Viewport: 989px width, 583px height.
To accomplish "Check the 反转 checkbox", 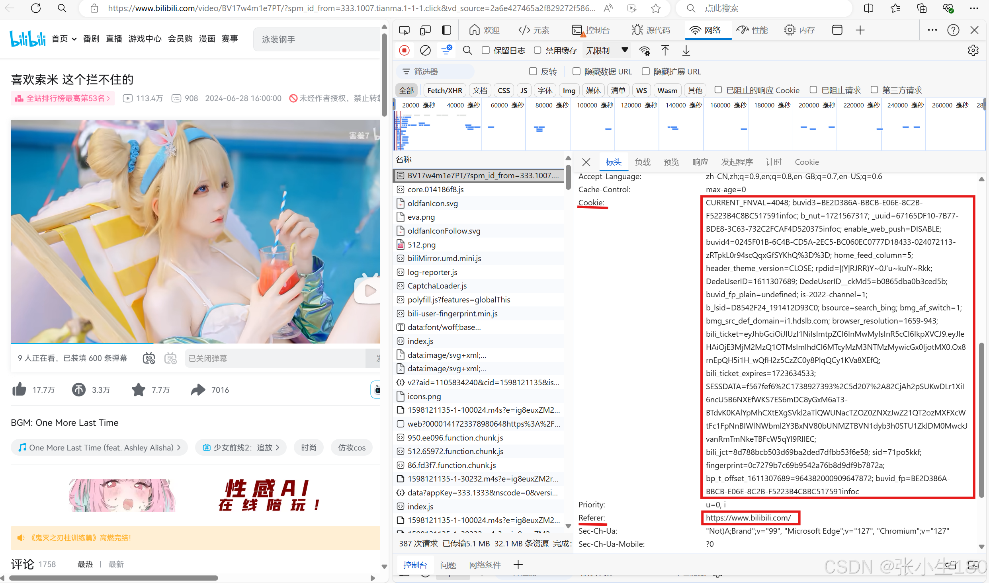I will tap(533, 72).
